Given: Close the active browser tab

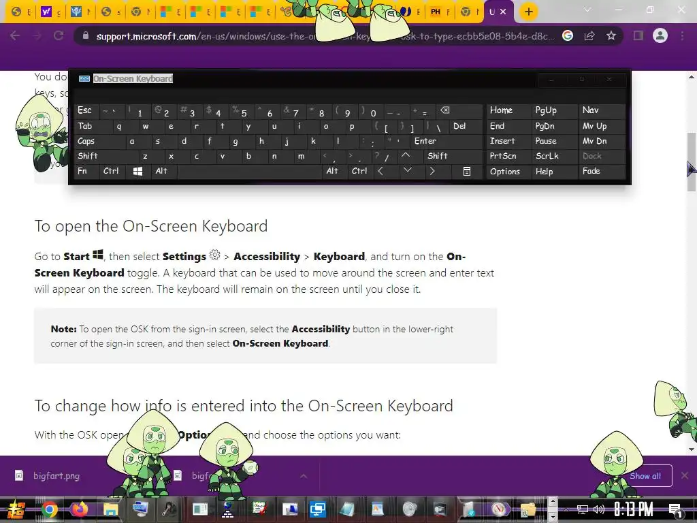Looking at the screenshot, I should (503, 12).
